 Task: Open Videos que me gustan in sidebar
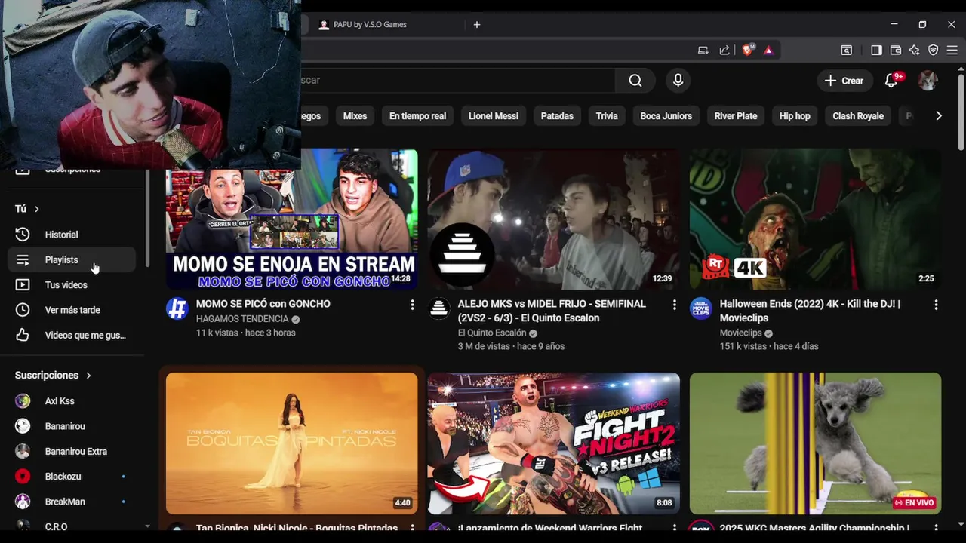click(72, 335)
